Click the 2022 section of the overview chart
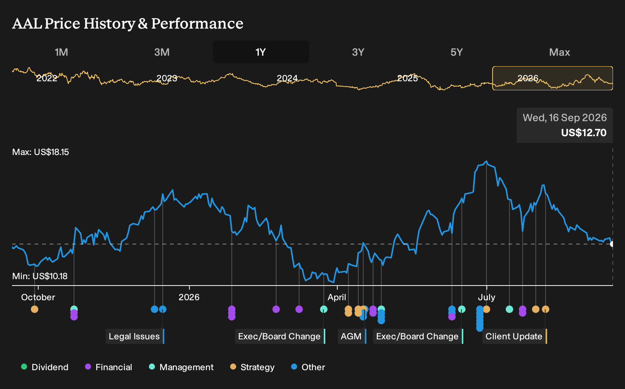Screen dimensions: 625x389 pyautogui.click(x=47, y=78)
